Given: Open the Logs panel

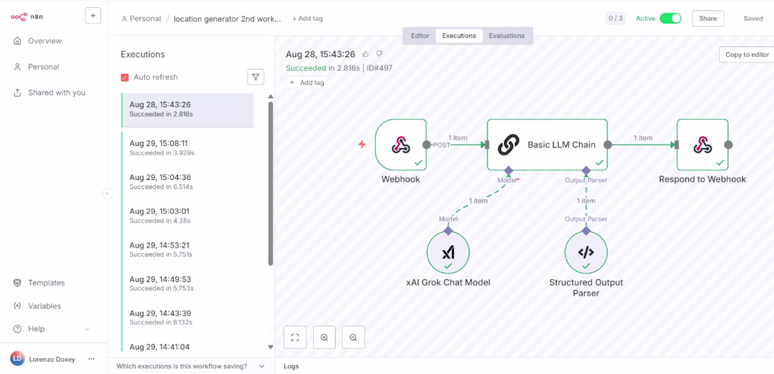Looking at the screenshot, I should pos(291,366).
